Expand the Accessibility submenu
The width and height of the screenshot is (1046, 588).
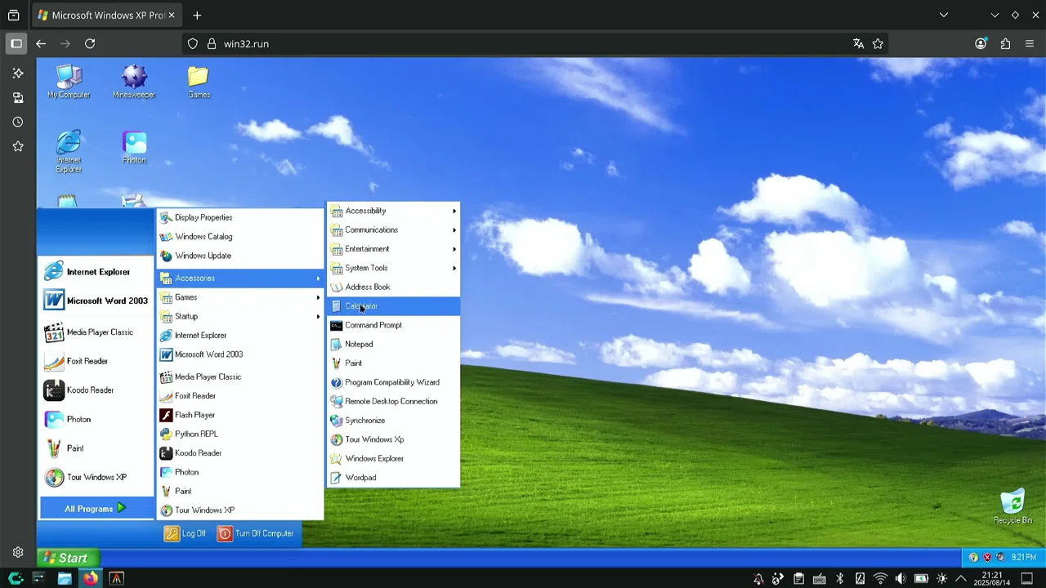[x=393, y=211]
